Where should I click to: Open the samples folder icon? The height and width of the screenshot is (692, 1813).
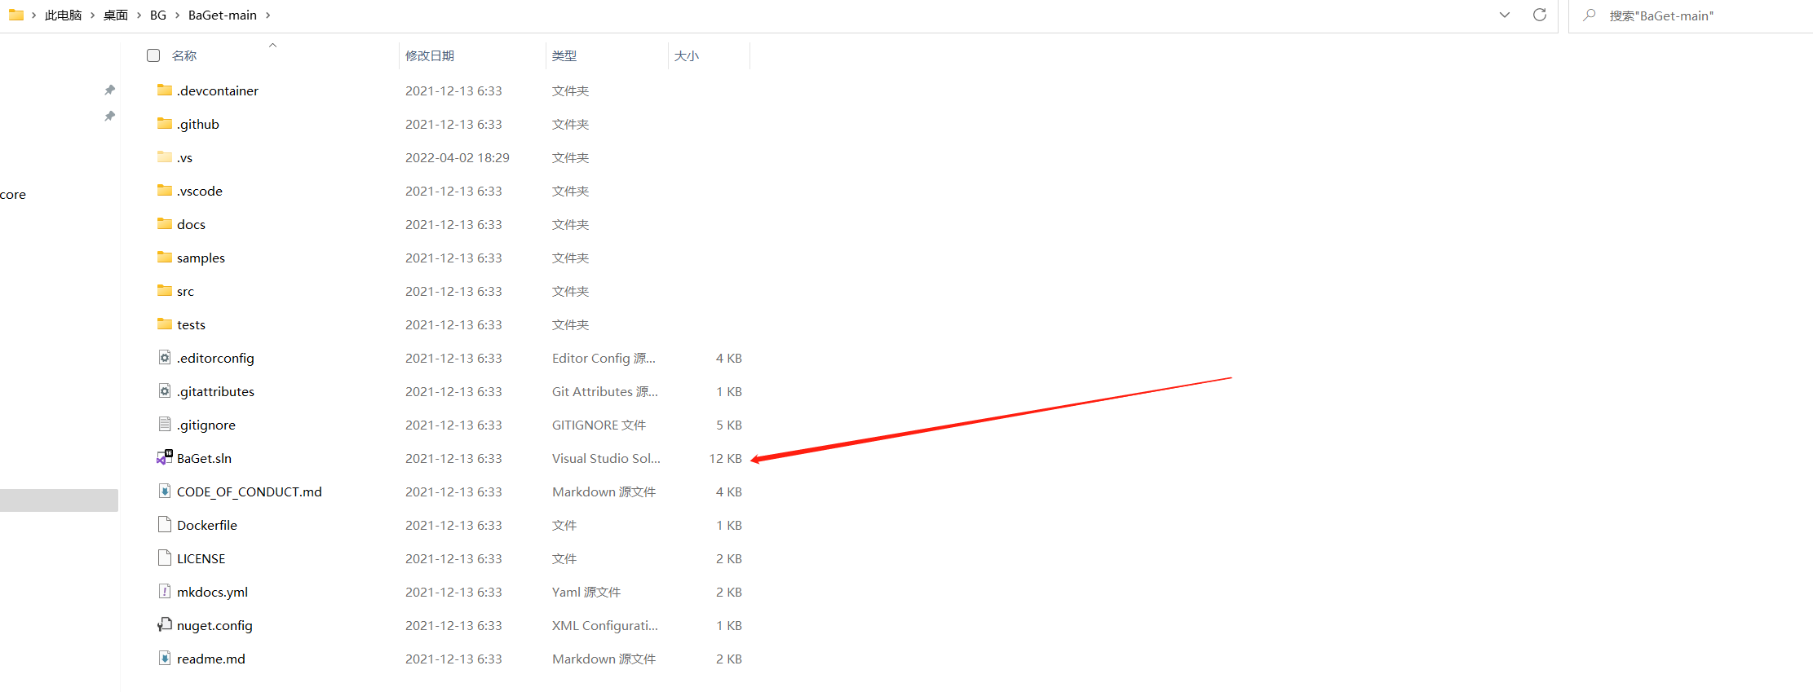pos(165,258)
